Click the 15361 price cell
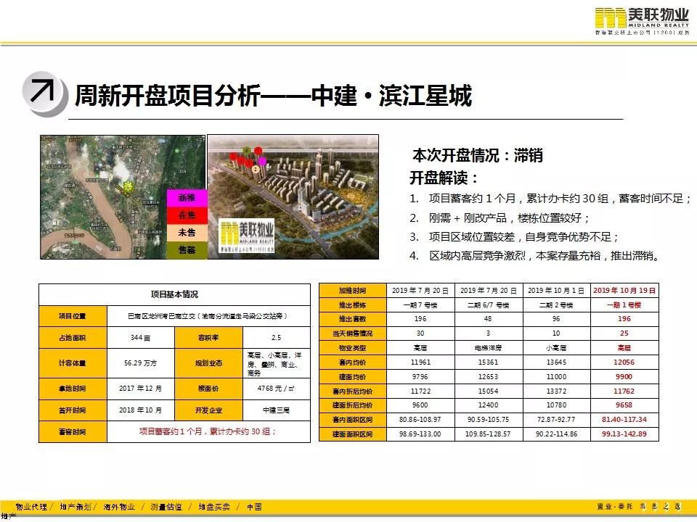The image size is (697, 522). (488, 362)
